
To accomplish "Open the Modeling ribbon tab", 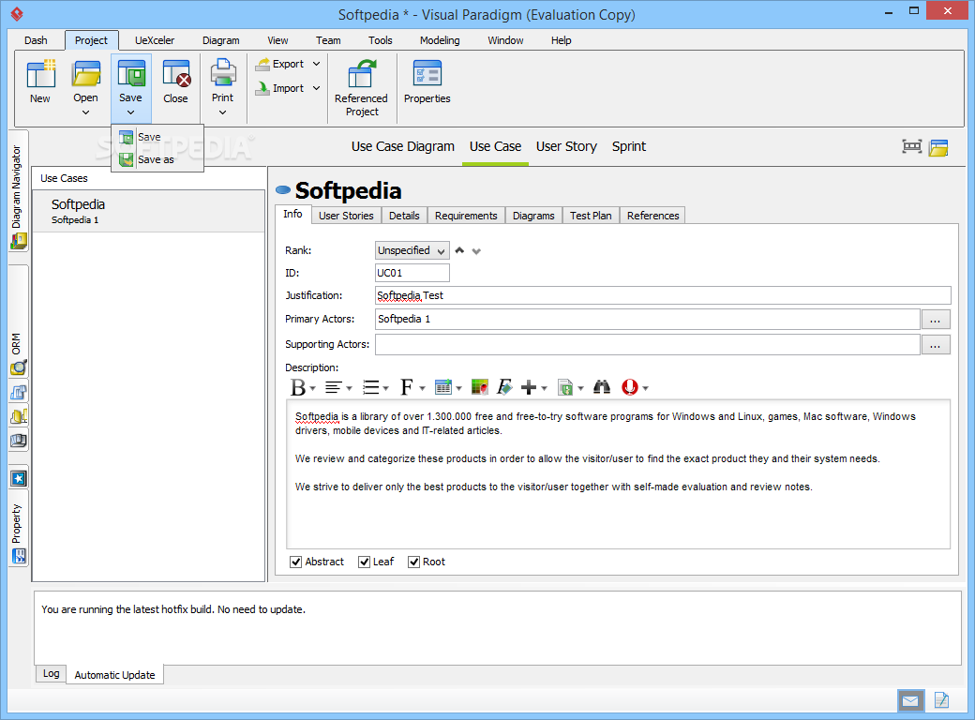I will pos(440,40).
